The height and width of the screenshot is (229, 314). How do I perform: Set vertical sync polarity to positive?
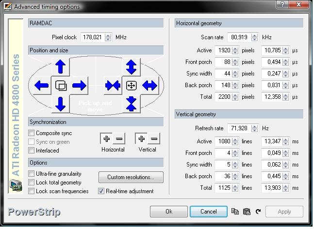coord(141,138)
